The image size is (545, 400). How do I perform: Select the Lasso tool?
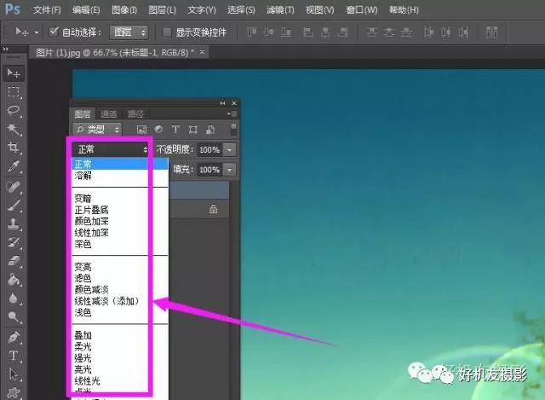pyautogui.click(x=14, y=111)
